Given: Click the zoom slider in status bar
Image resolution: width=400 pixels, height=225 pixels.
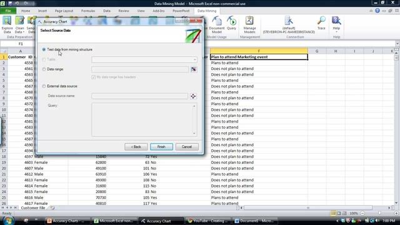Looking at the screenshot, I should click(x=379, y=213).
